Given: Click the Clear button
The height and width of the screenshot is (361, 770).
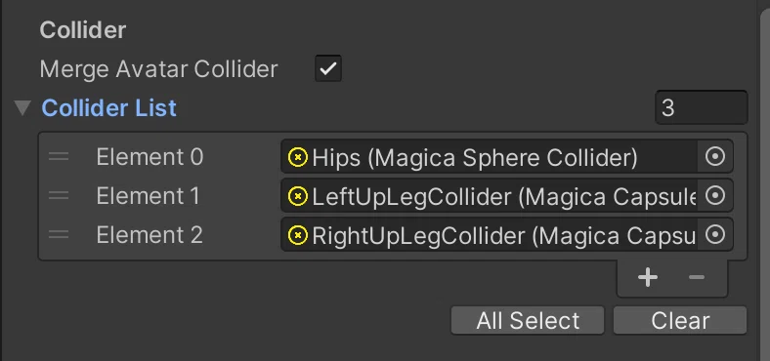Looking at the screenshot, I should click(x=680, y=321).
